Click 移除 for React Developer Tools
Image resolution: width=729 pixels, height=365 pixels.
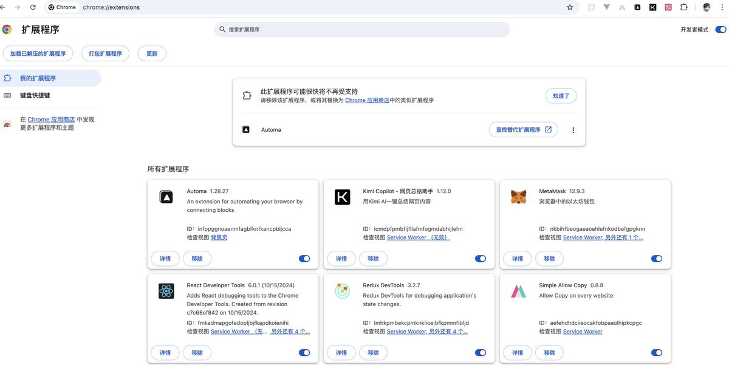click(x=197, y=353)
